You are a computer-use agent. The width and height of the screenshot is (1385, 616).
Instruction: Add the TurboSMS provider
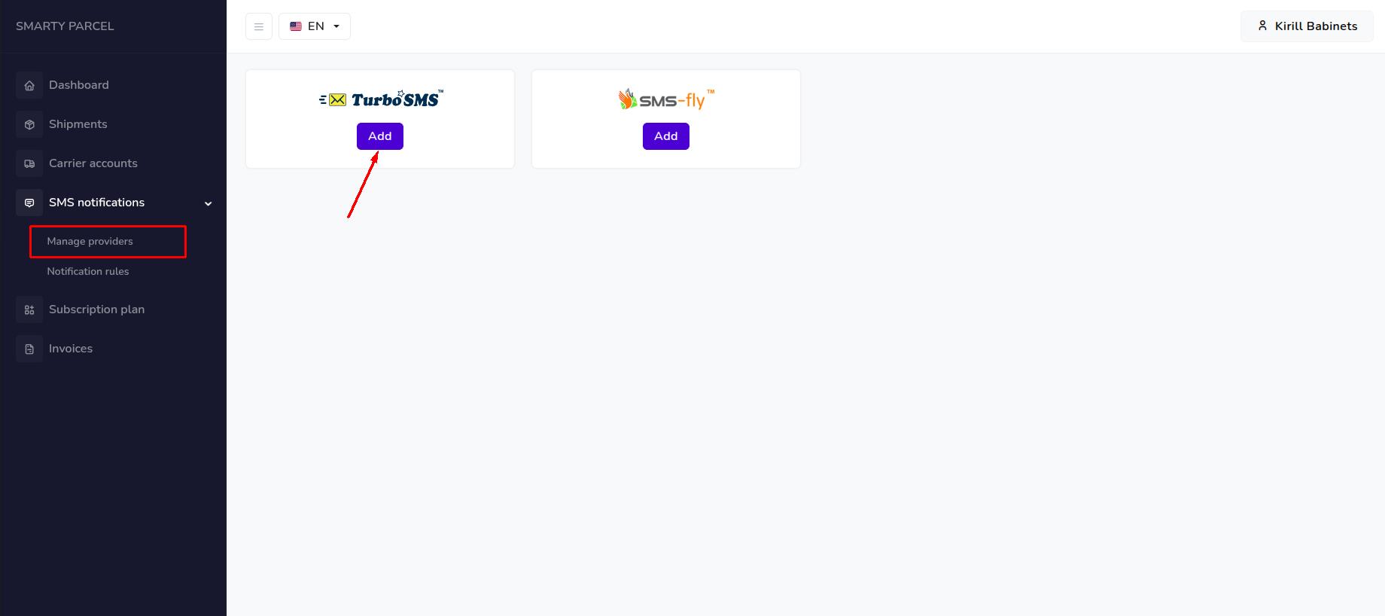[380, 136]
